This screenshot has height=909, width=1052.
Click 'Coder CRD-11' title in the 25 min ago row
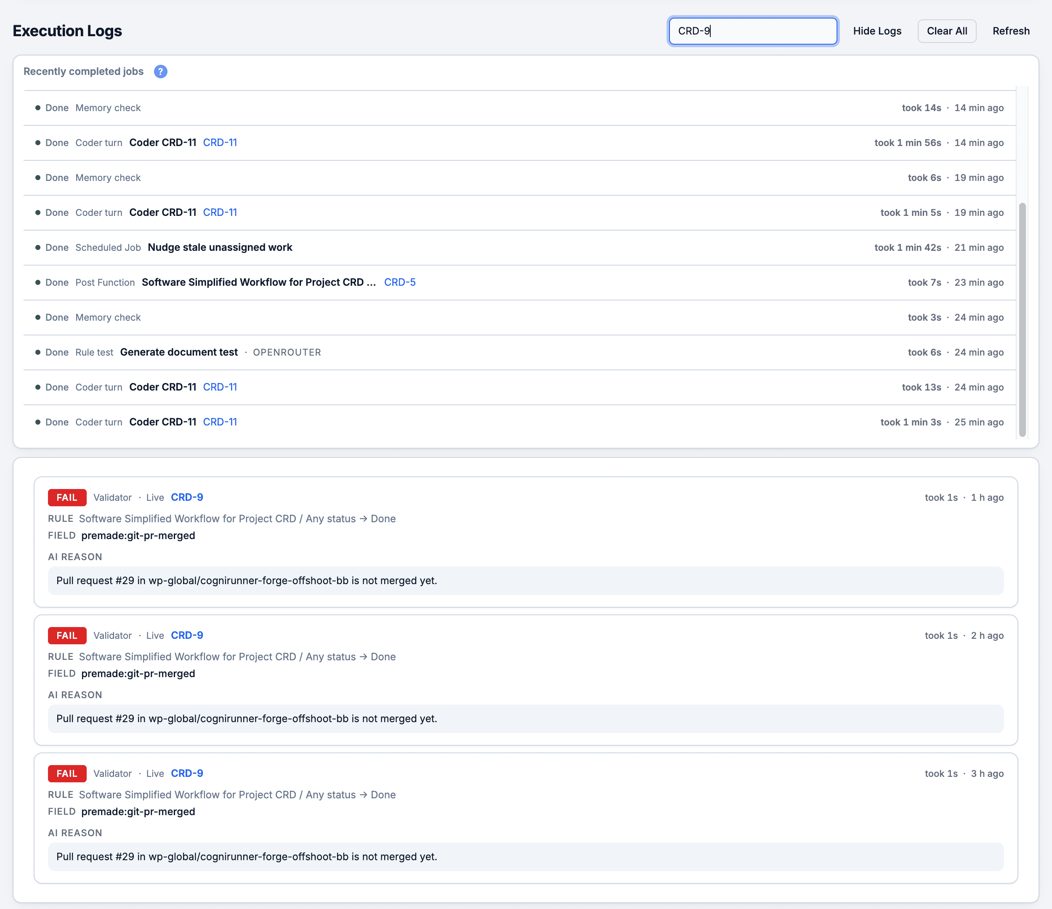162,422
